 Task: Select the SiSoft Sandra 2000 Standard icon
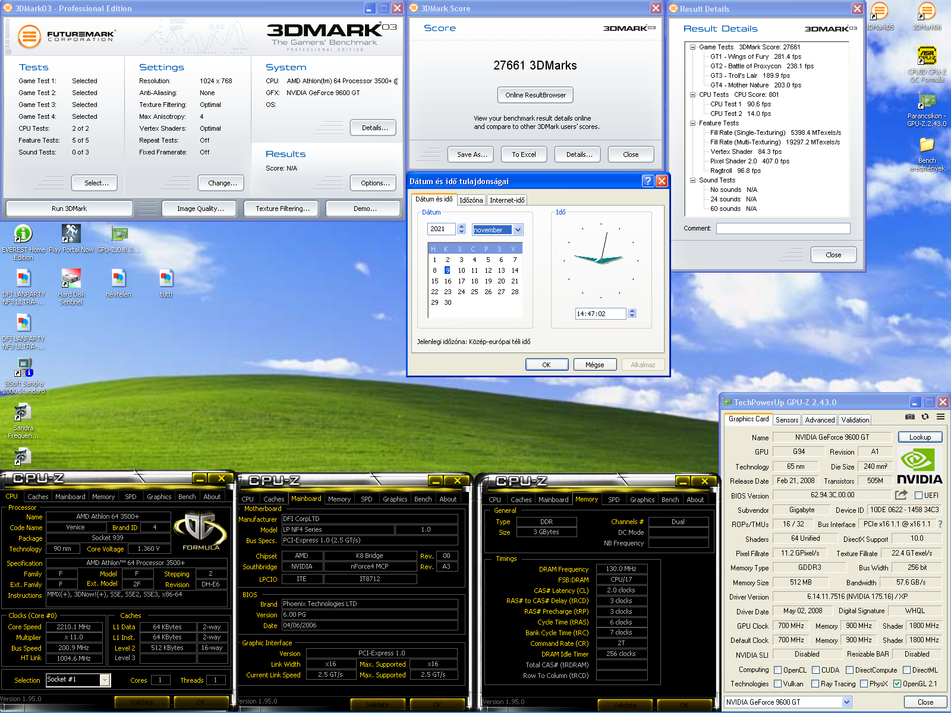24,376
